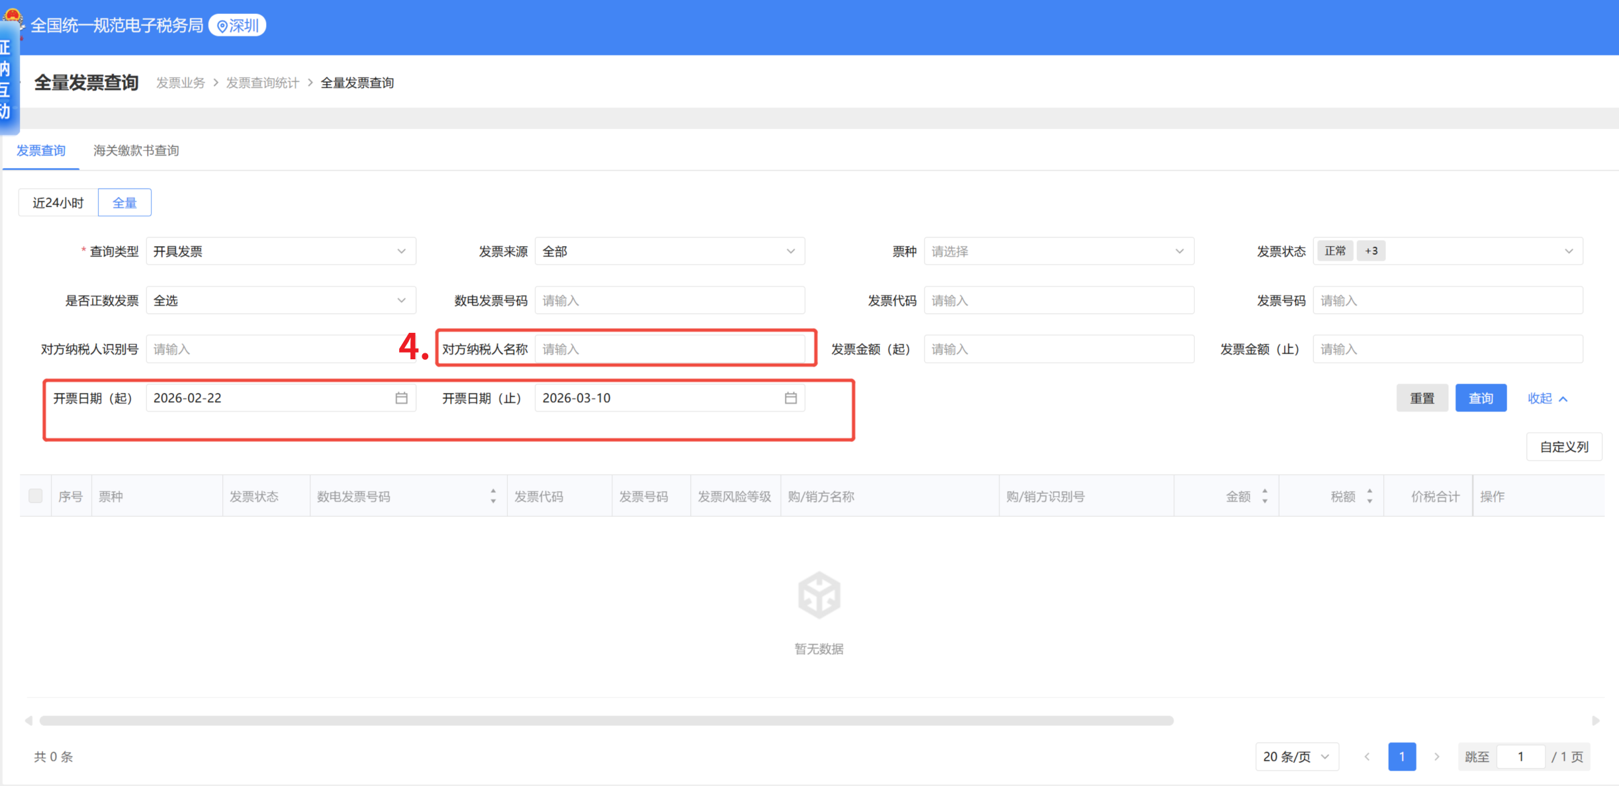Open the 票种 dropdown selector
This screenshot has height=786, width=1619.
pos(1058,251)
